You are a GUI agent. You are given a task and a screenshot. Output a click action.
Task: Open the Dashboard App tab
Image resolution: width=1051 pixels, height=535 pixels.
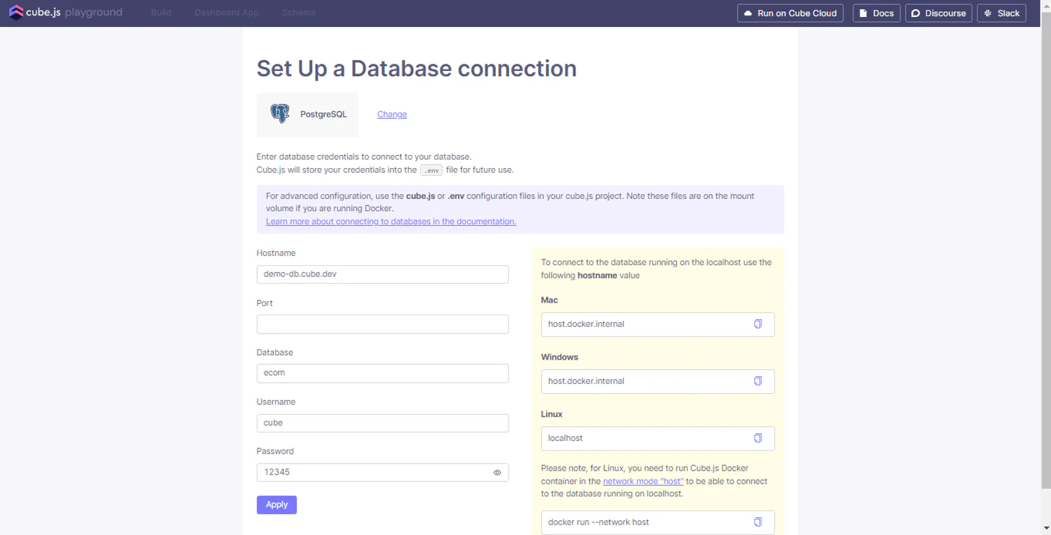pos(227,12)
